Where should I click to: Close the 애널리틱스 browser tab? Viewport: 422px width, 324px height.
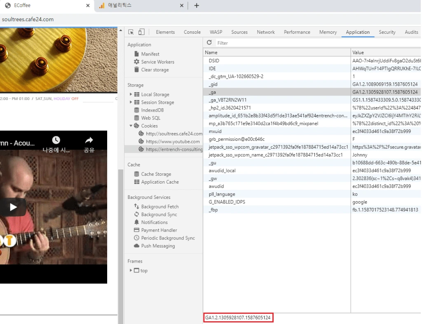[182, 5]
